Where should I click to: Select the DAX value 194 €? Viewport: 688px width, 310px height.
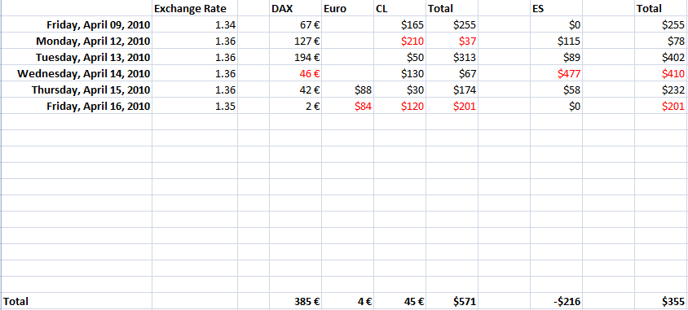click(295, 57)
